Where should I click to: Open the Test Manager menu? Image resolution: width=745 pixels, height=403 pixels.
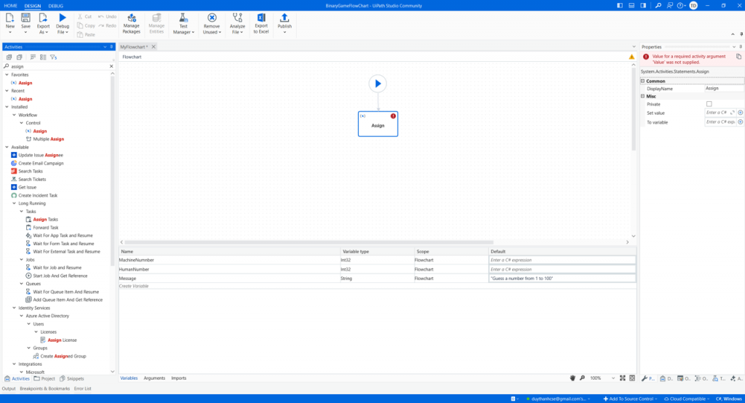coord(183,23)
